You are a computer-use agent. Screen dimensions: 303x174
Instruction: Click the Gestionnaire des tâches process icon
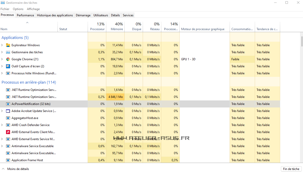click(x=8, y=52)
